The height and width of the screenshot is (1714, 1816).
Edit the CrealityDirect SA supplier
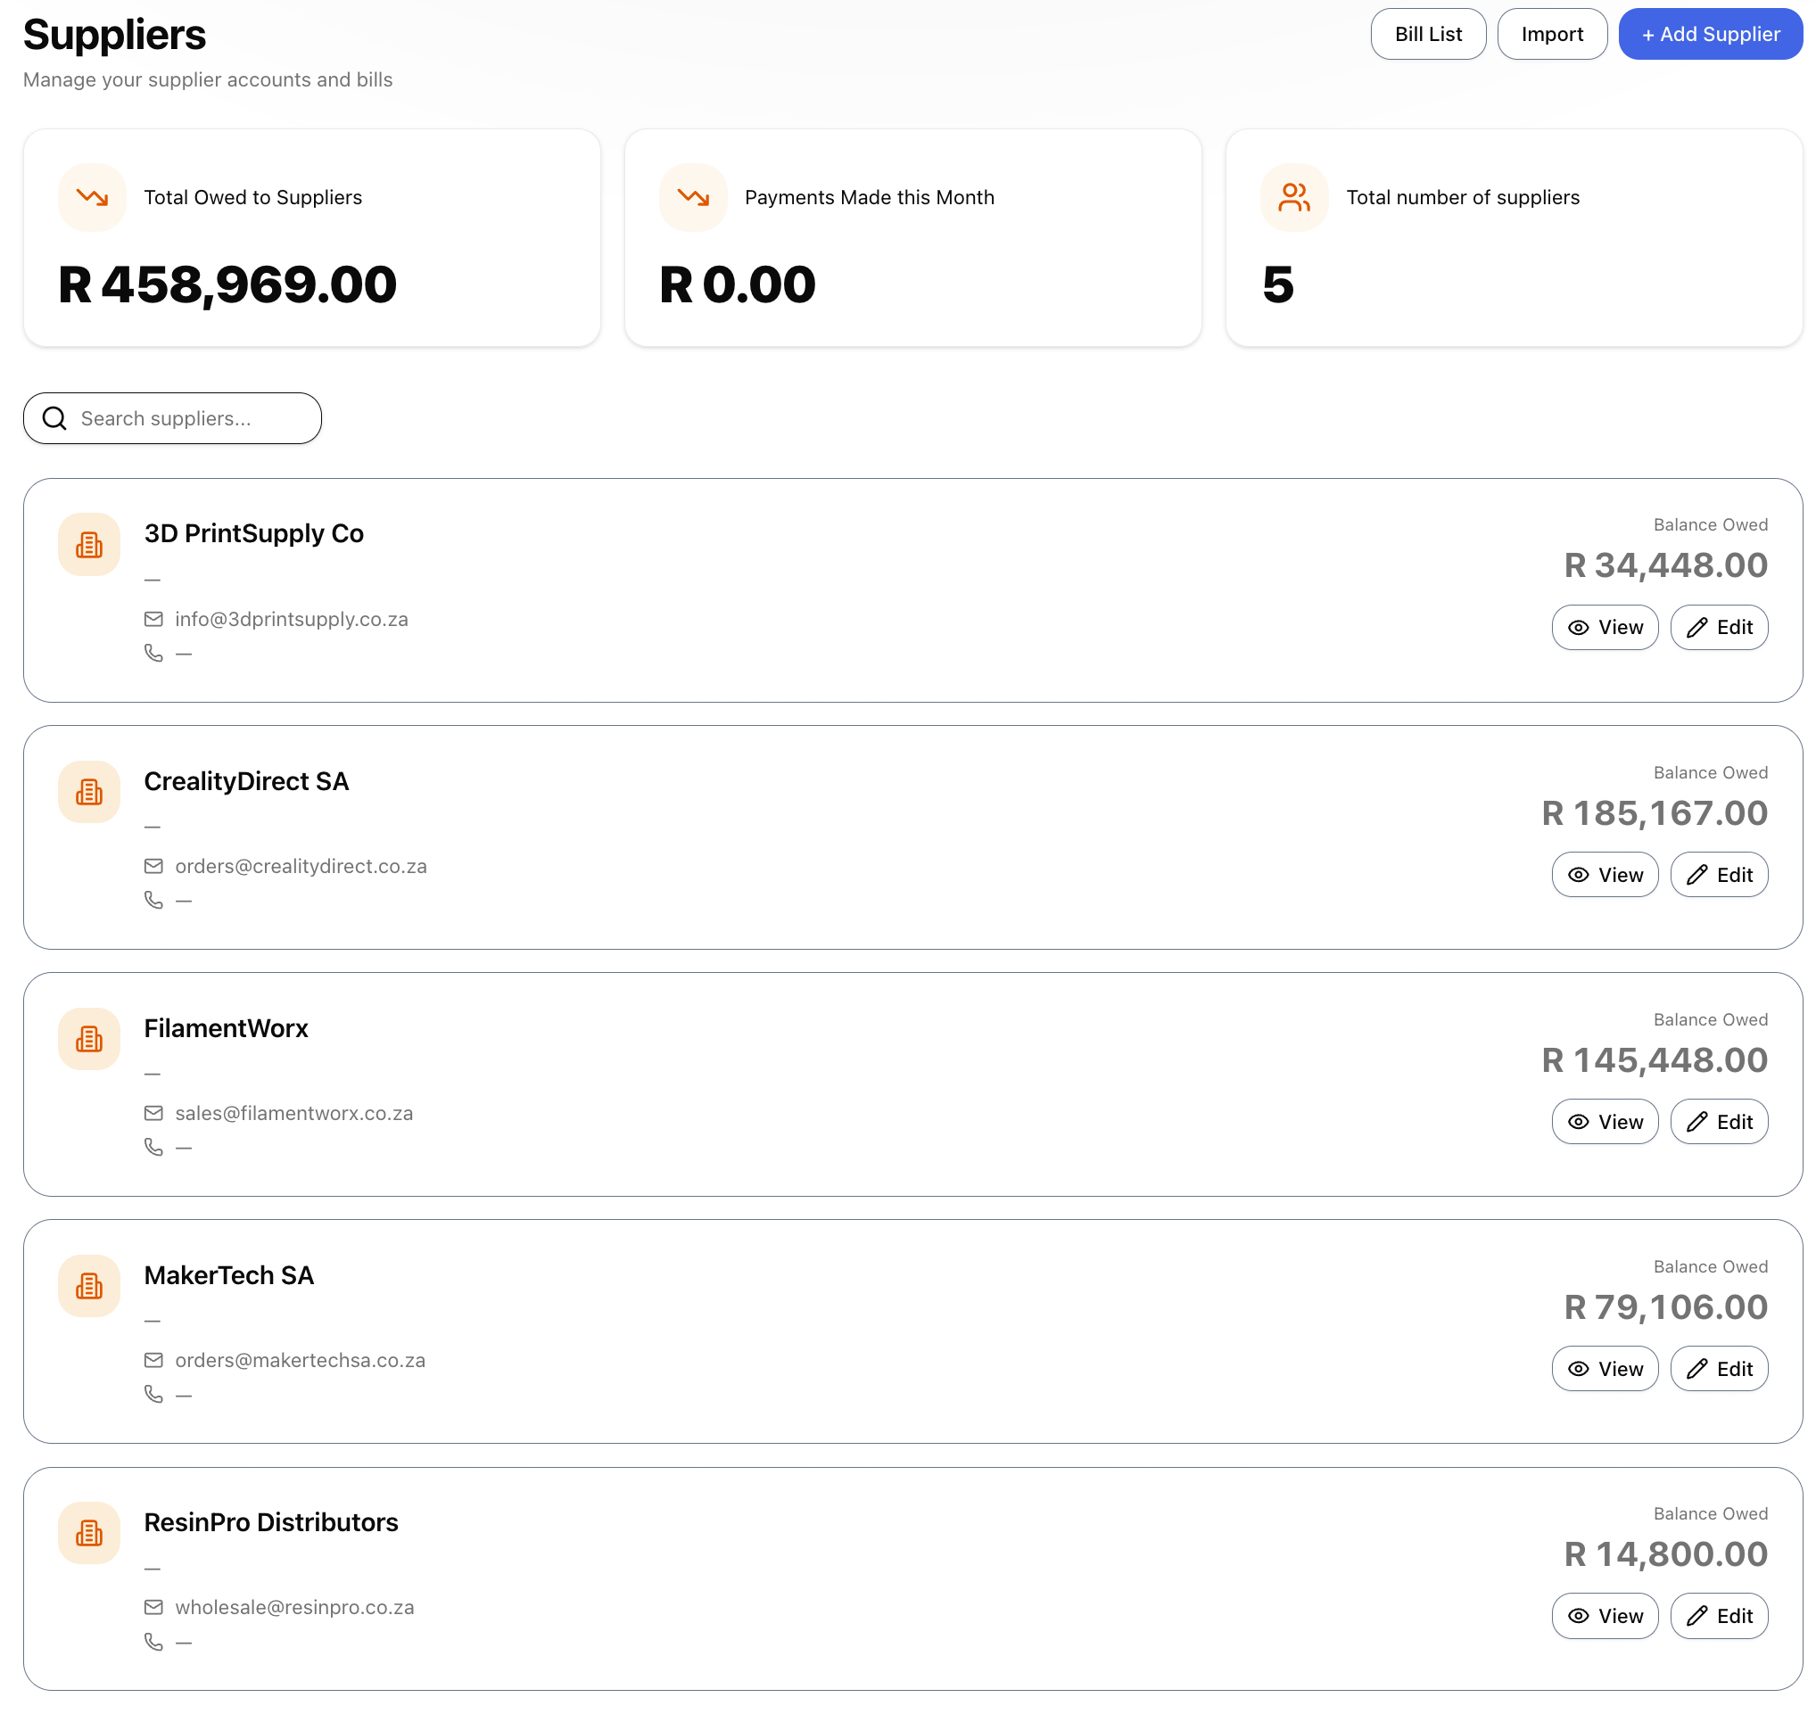pyautogui.click(x=1718, y=874)
